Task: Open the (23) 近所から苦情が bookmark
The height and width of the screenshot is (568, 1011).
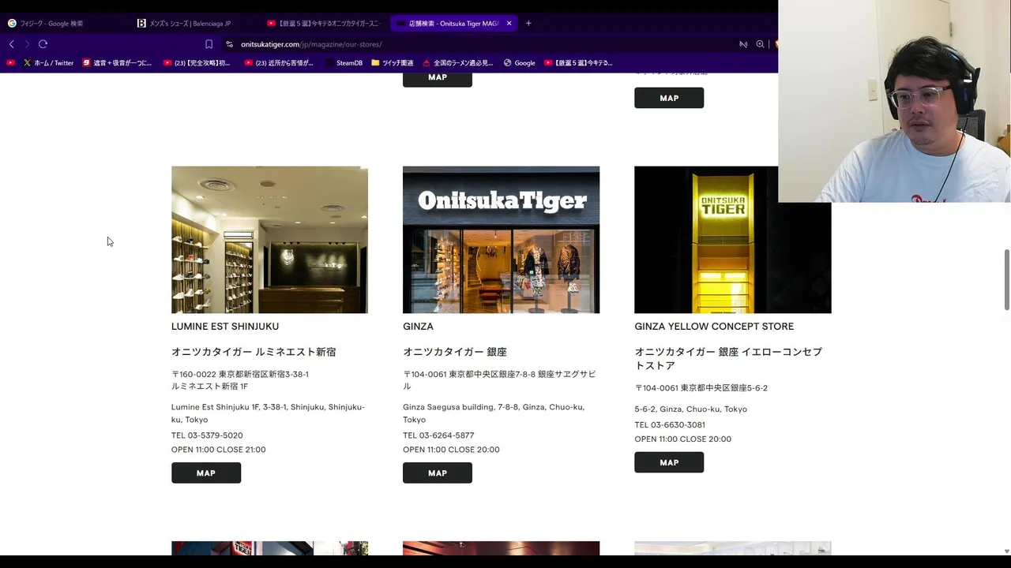Action: pyautogui.click(x=279, y=62)
